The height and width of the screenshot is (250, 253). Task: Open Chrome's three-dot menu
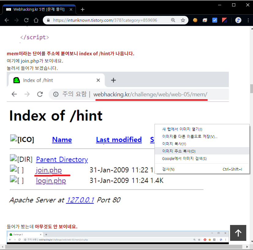click(248, 20)
